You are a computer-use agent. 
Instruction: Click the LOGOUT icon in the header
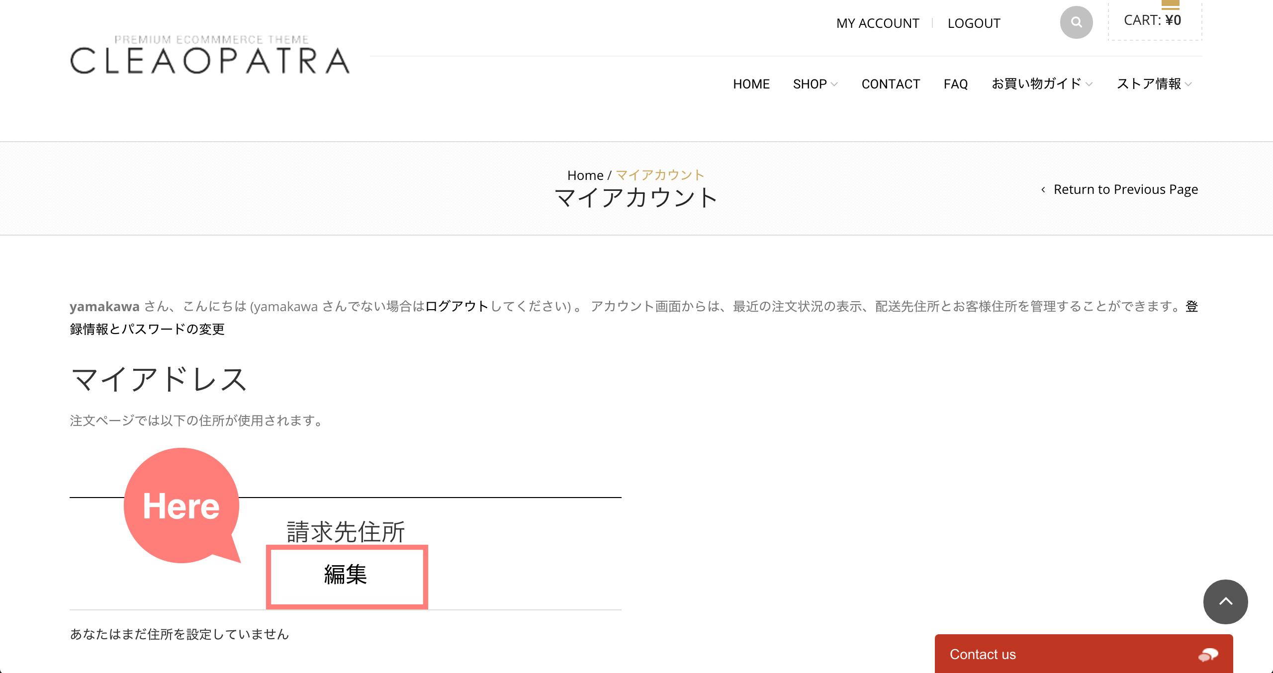pyautogui.click(x=973, y=23)
